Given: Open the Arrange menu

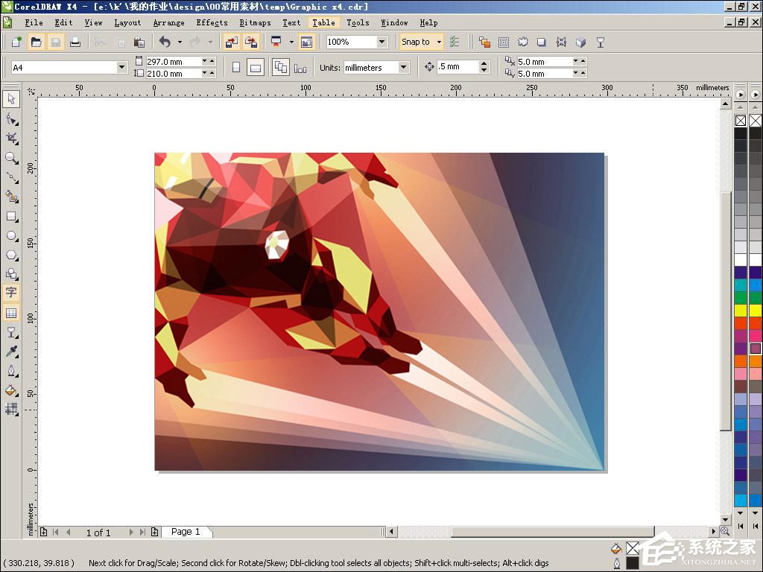Looking at the screenshot, I should (x=169, y=23).
